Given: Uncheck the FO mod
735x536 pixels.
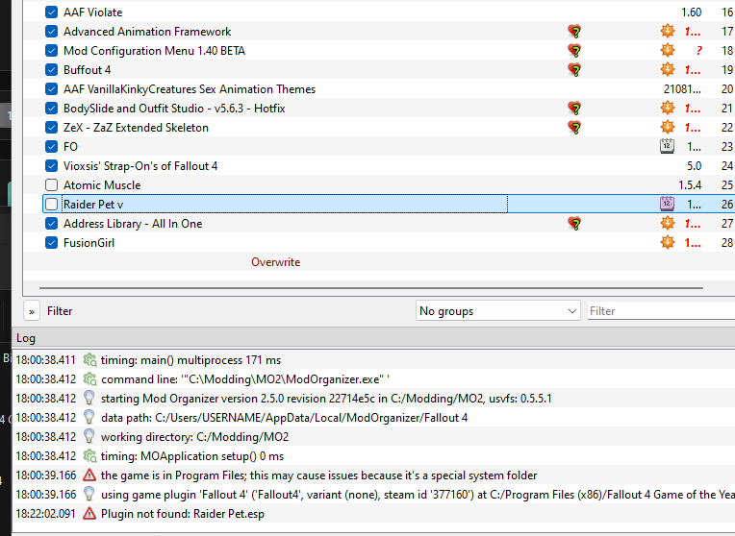Looking at the screenshot, I should 52,147.
